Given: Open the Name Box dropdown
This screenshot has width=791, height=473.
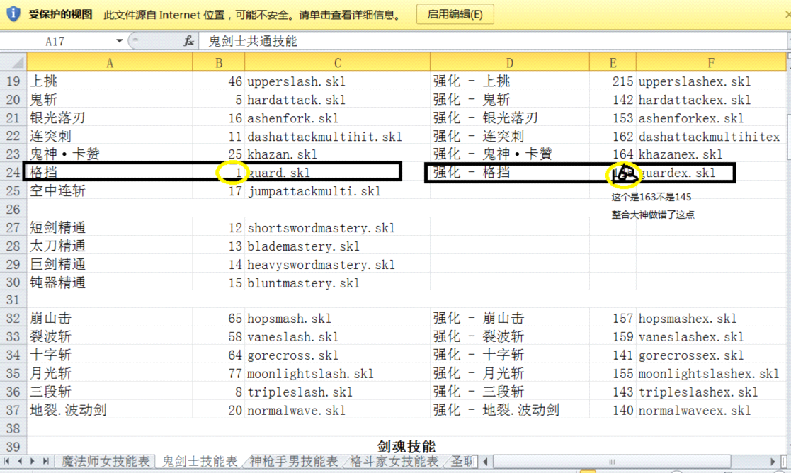Looking at the screenshot, I should pyautogui.click(x=120, y=40).
